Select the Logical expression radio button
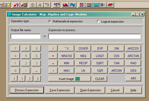 [x=98, y=21]
